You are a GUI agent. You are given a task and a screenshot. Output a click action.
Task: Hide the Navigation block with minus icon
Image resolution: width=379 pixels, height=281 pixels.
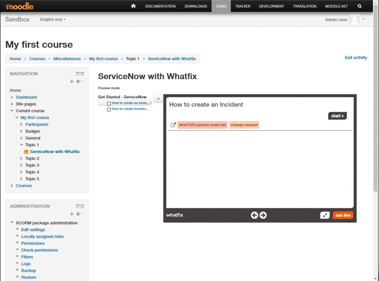(78, 74)
